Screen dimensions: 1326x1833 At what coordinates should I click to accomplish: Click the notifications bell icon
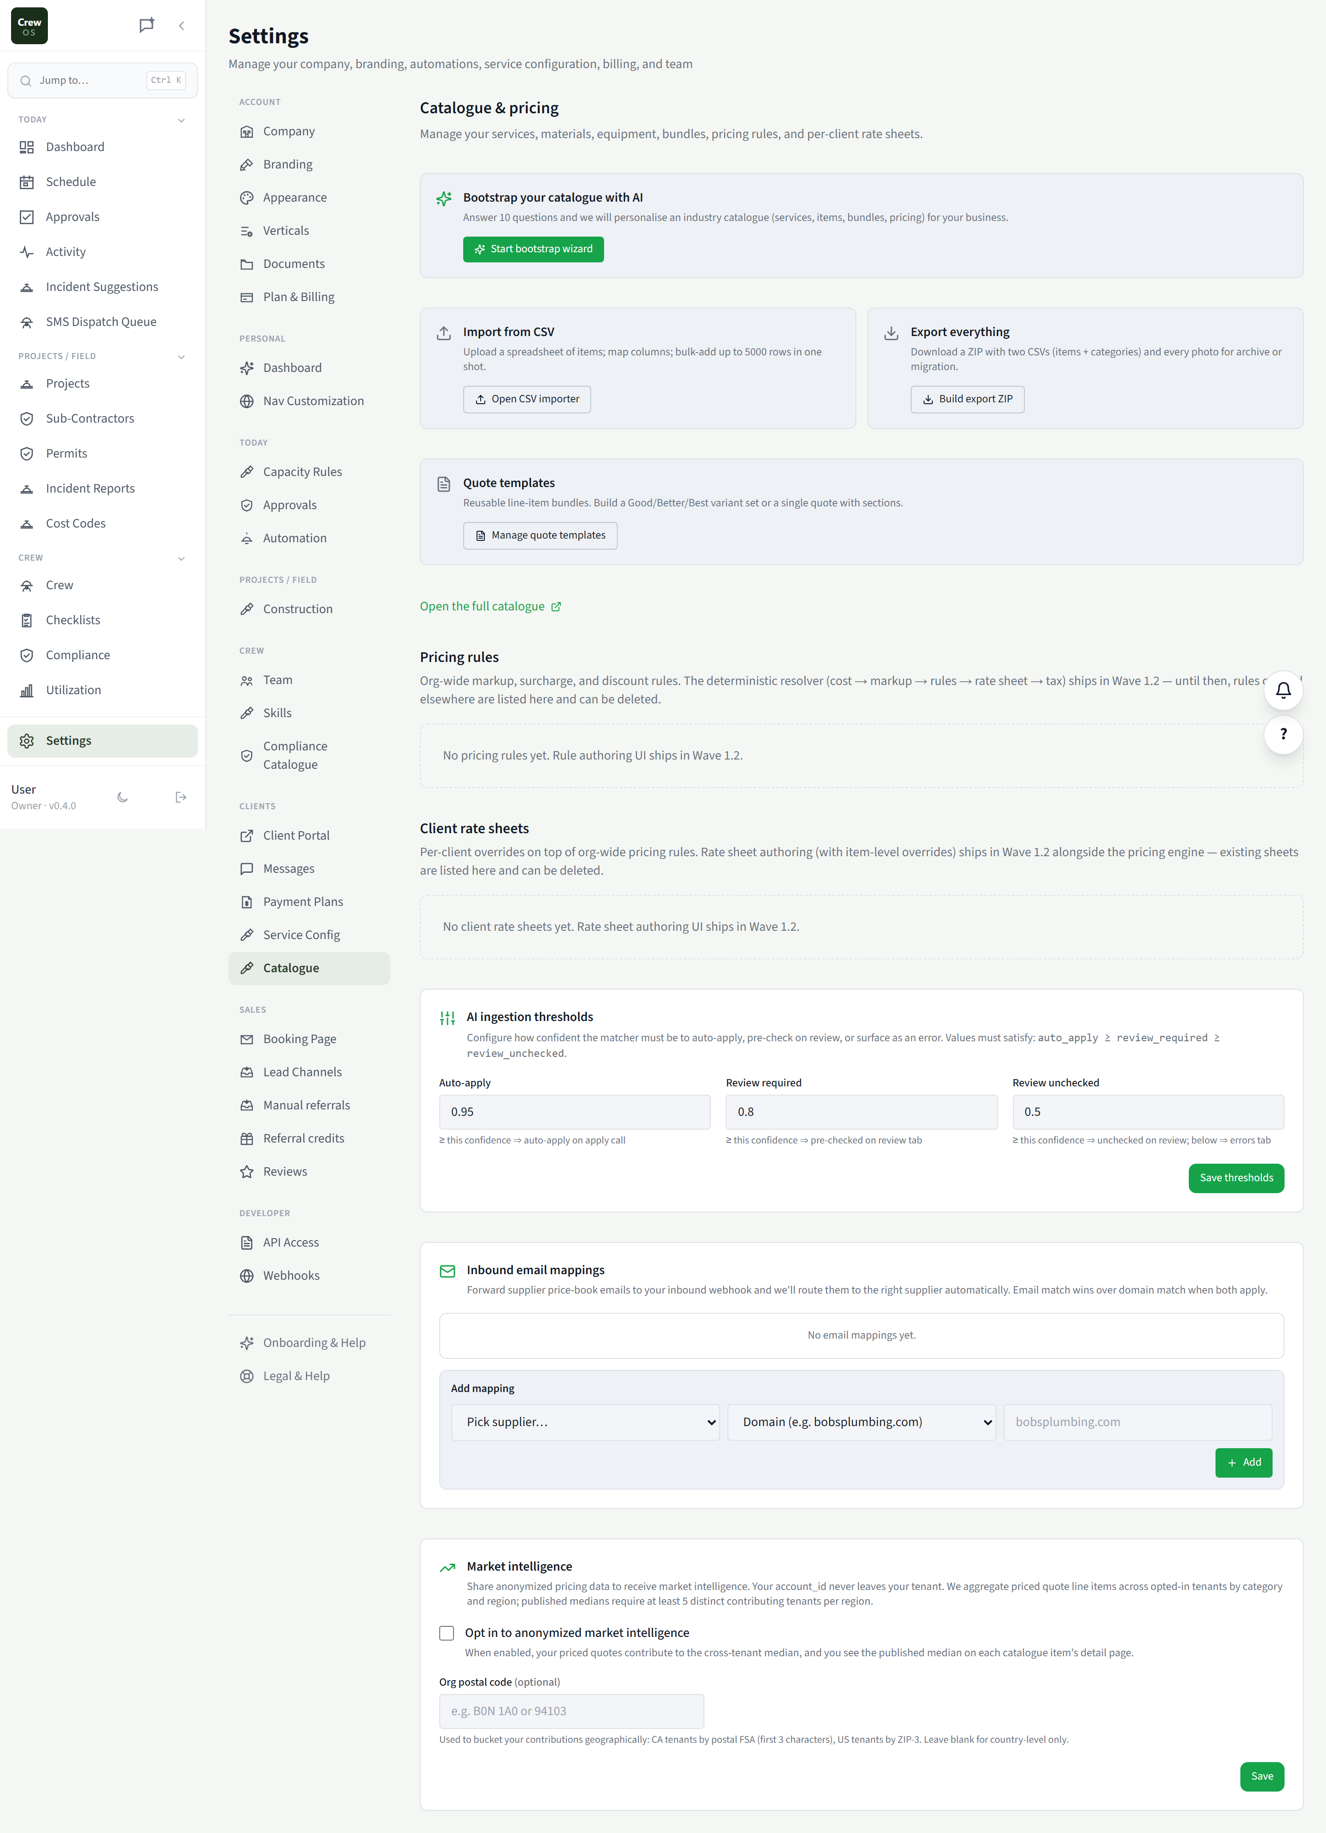[1283, 690]
